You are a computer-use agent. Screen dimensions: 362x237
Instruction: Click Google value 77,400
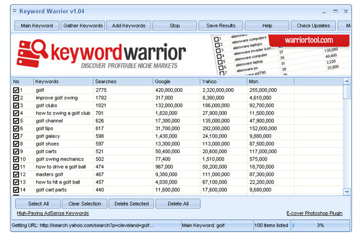tap(163, 159)
